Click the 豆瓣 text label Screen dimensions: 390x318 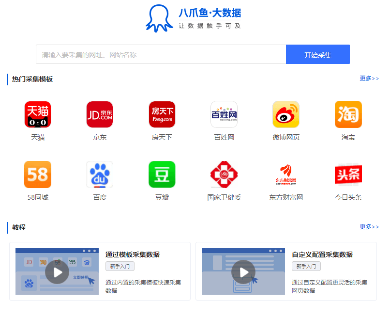[x=162, y=197]
